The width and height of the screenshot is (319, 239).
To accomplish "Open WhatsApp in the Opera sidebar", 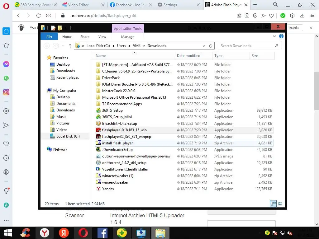I will point(6,78).
